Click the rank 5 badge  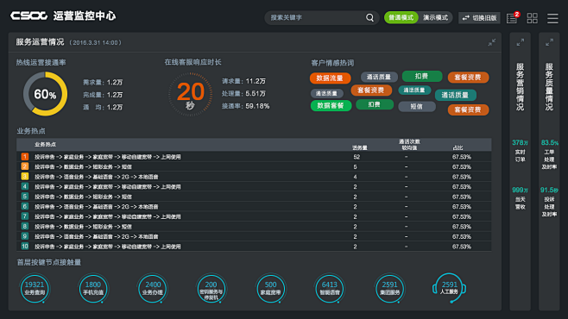[x=25, y=197]
